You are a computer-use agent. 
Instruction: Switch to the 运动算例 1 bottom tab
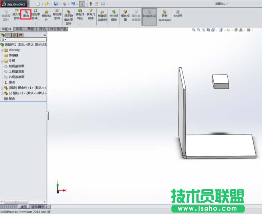pos(40,207)
